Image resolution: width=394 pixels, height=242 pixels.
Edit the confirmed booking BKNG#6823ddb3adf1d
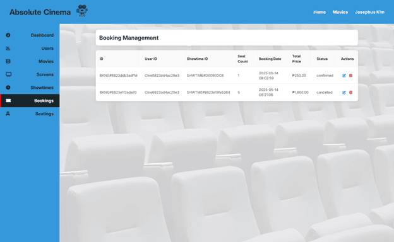pyautogui.click(x=344, y=76)
